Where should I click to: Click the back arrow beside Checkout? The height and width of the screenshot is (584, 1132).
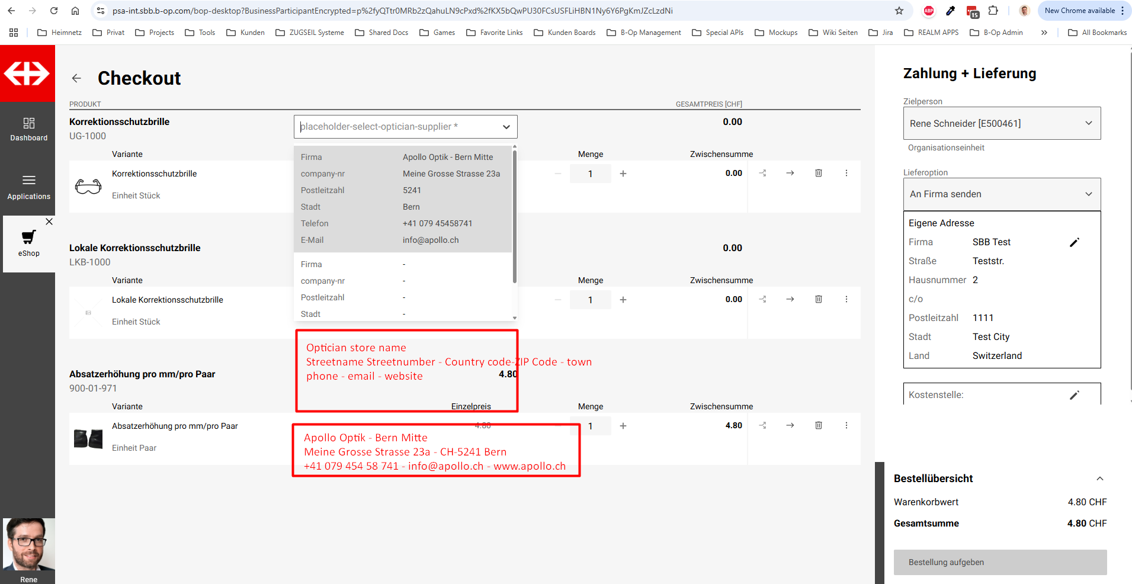(x=76, y=78)
